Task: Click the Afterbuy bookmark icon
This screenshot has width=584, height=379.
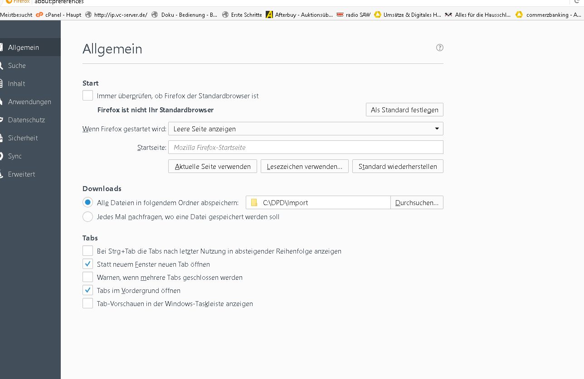Action: click(x=269, y=14)
